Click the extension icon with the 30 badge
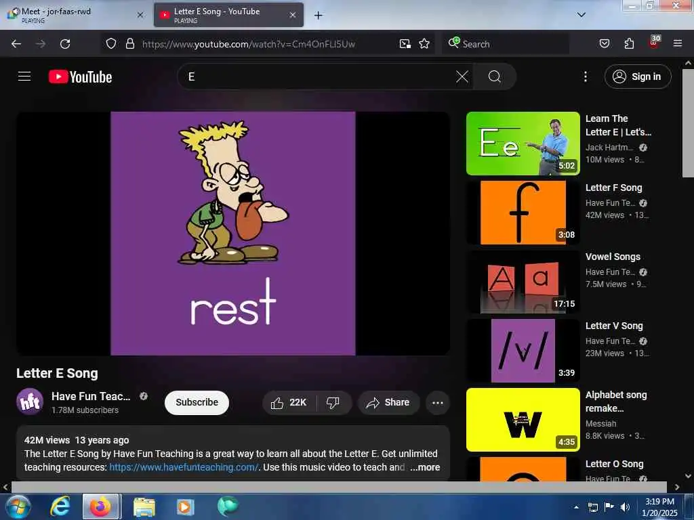The width and height of the screenshot is (694, 520). [654, 42]
